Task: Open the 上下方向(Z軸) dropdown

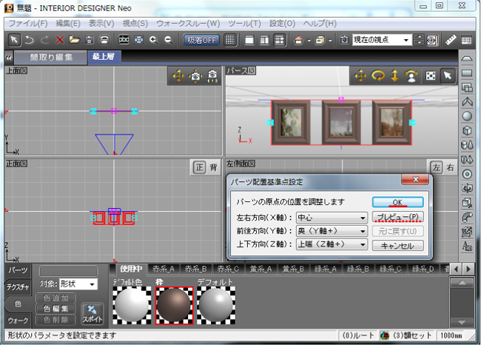Action: [332, 244]
